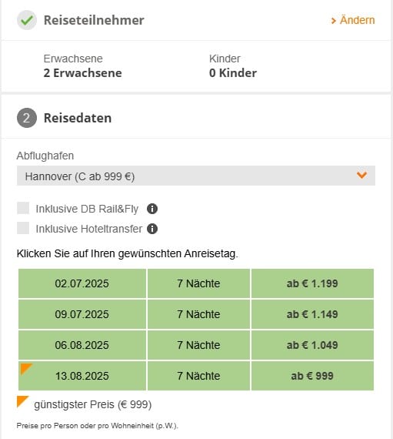393x439 pixels.
Task: Enable Inklusive DB Rail&Fly checkbox
Action: (23, 208)
